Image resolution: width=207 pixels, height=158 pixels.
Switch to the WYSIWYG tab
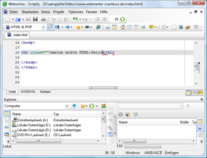point(28,92)
